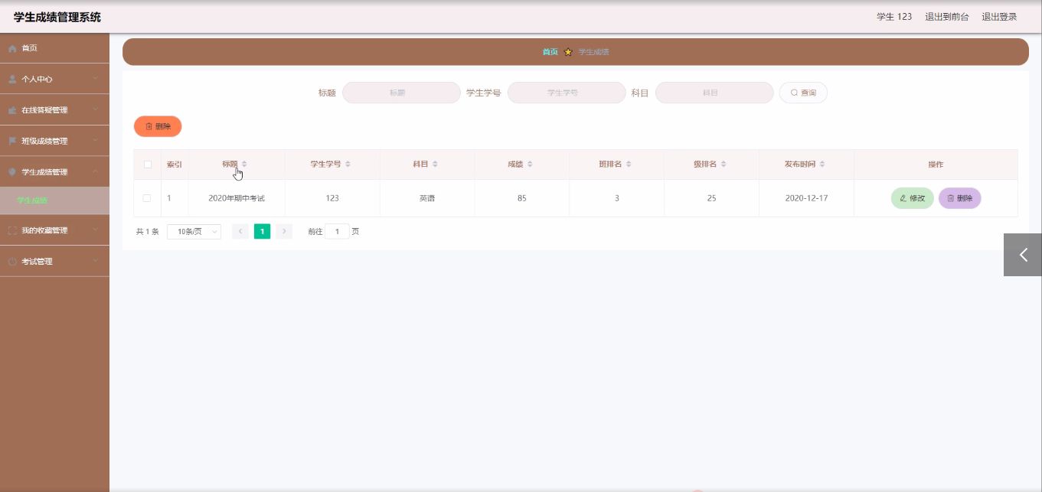
Task: Click the 查询 search button
Action: [x=803, y=93]
